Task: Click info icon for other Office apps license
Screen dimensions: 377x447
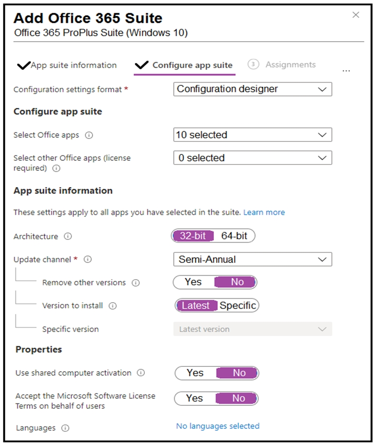Action: coord(57,168)
